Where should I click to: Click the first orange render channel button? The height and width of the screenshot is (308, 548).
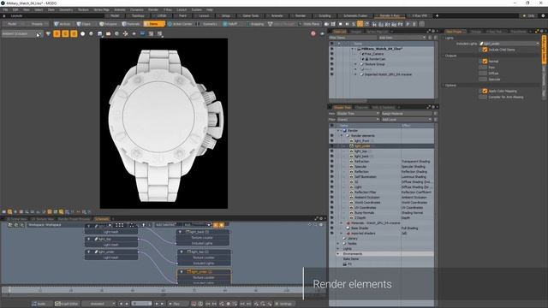pyautogui.click(x=57, y=33)
